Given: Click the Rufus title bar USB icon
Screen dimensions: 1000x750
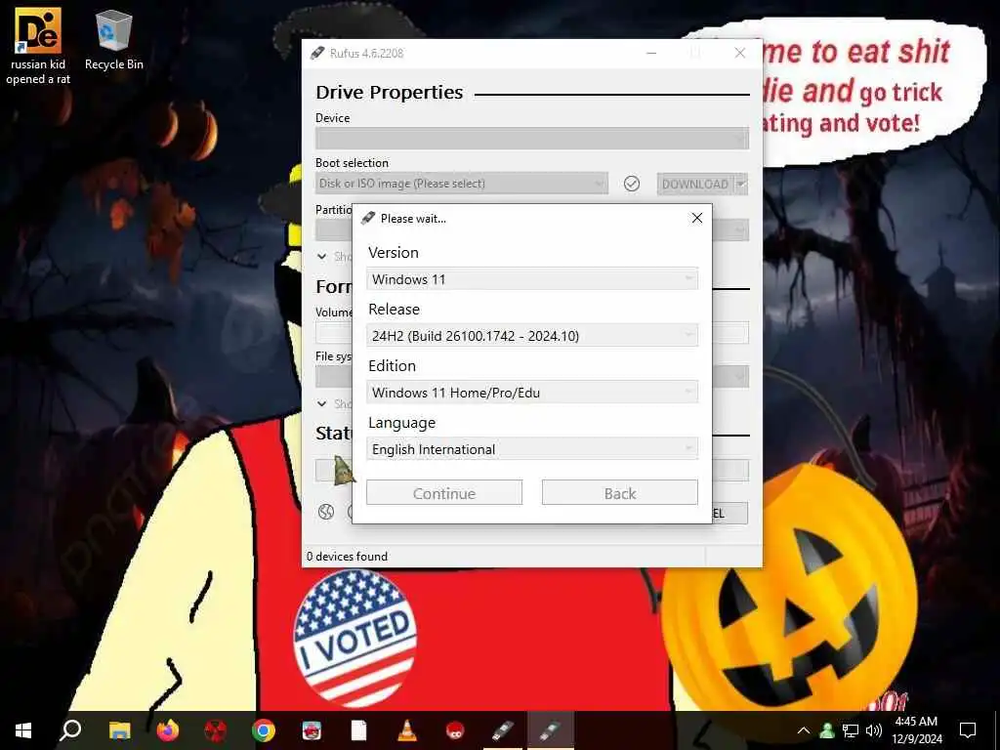Looking at the screenshot, I should [317, 53].
